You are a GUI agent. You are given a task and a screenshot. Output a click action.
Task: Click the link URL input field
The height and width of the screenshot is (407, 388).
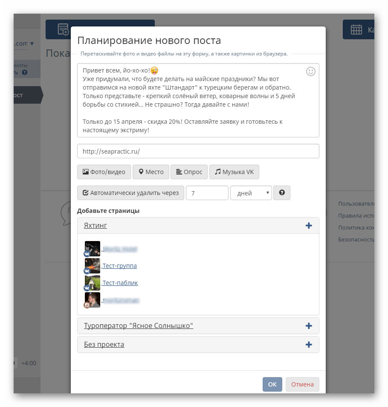tap(198, 151)
